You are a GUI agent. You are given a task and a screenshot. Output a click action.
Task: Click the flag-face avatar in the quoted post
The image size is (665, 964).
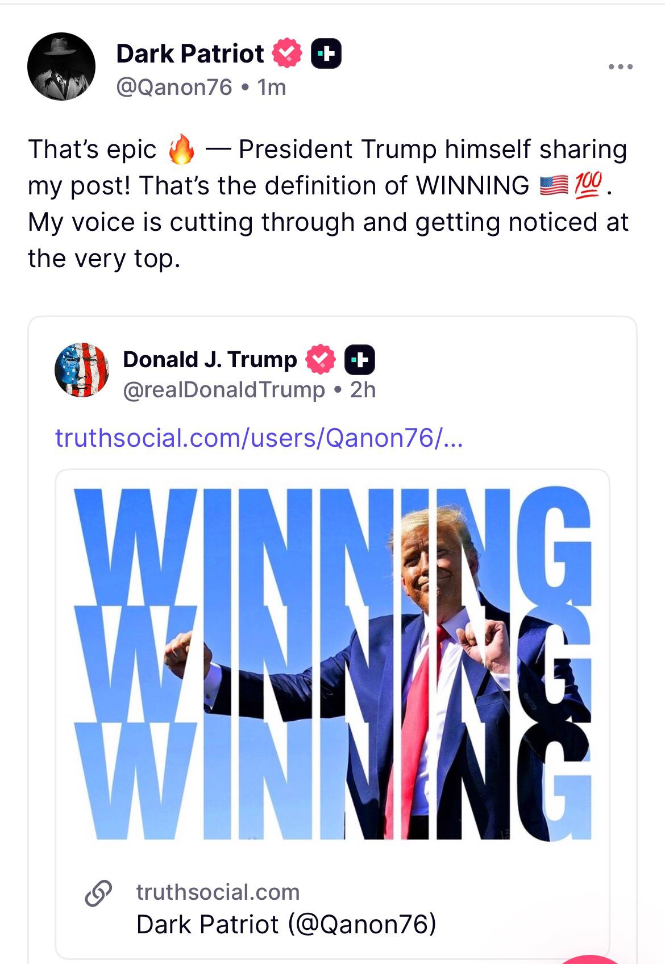click(82, 370)
